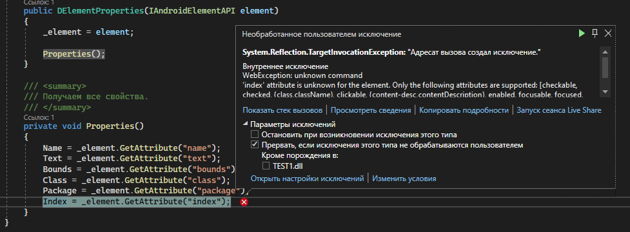Collapse 'Параметры исключений' section
This screenshot has width=630, height=232.
coord(245,124)
